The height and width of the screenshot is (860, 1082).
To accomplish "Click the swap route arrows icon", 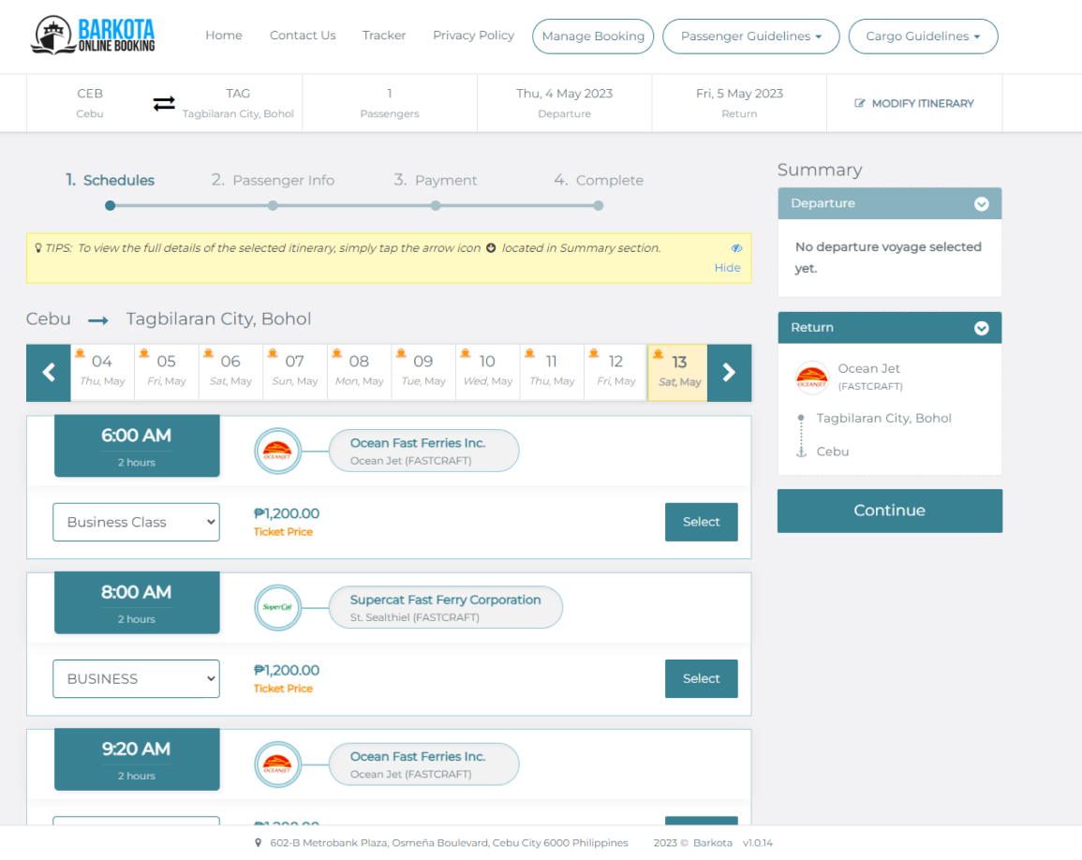I will tap(164, 103).
